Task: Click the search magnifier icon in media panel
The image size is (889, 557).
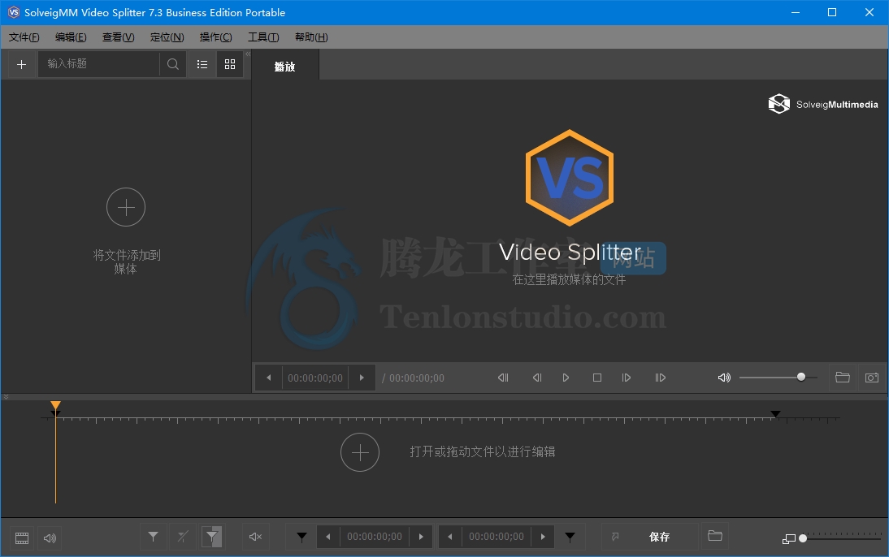Action: [173, 65]
